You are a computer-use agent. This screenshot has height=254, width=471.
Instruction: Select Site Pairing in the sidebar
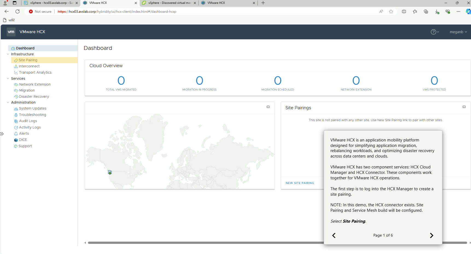click(44, 60)
